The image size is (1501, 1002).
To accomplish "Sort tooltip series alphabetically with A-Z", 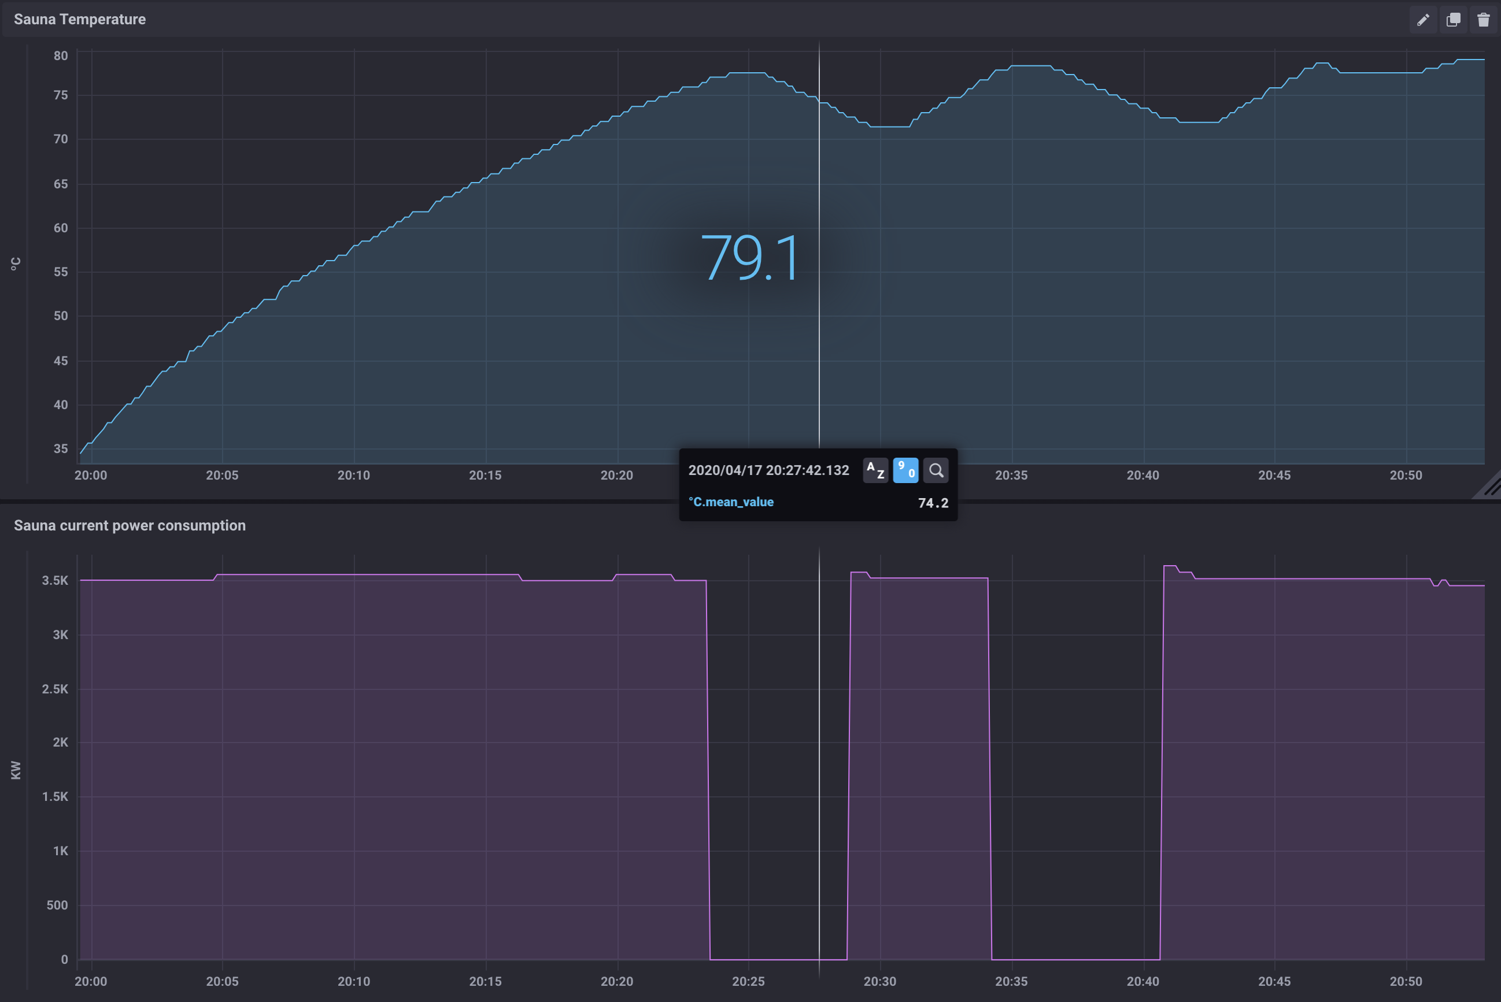I will click(x=875, y=471).
